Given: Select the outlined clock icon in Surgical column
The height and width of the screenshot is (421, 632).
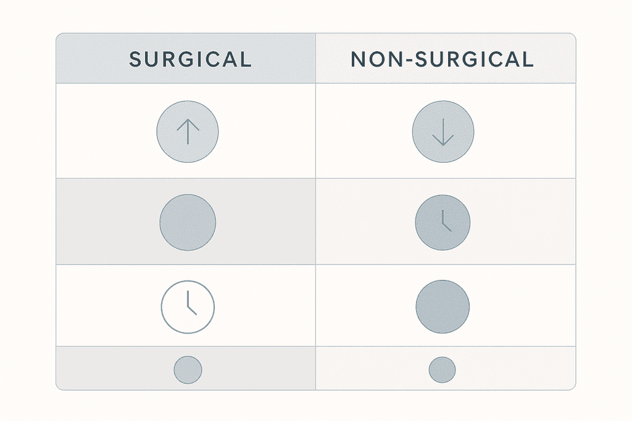Looking at the screenshot, I should pyautogui.click(x=188, y=306).
